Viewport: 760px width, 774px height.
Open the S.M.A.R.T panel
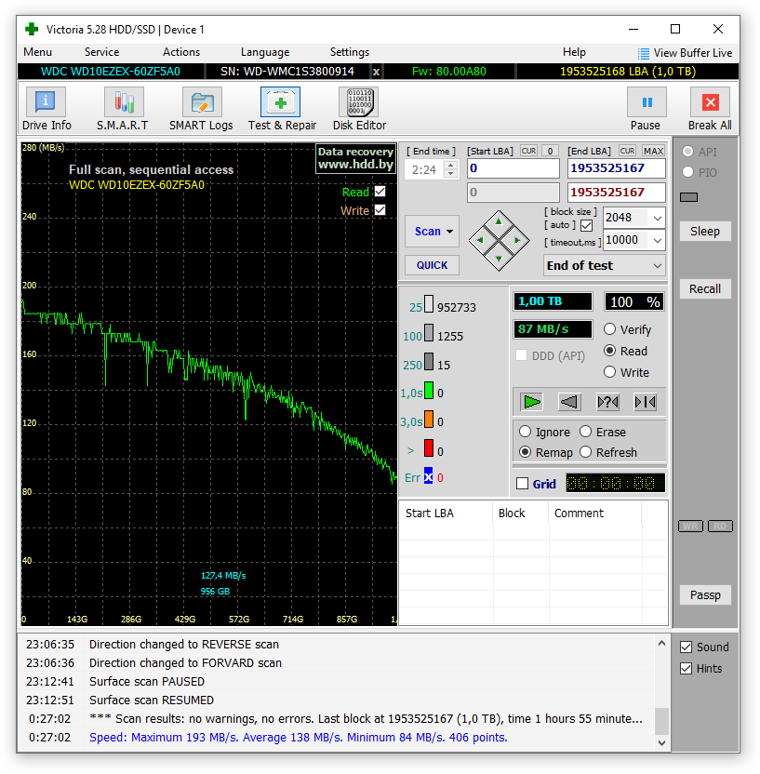122,109
